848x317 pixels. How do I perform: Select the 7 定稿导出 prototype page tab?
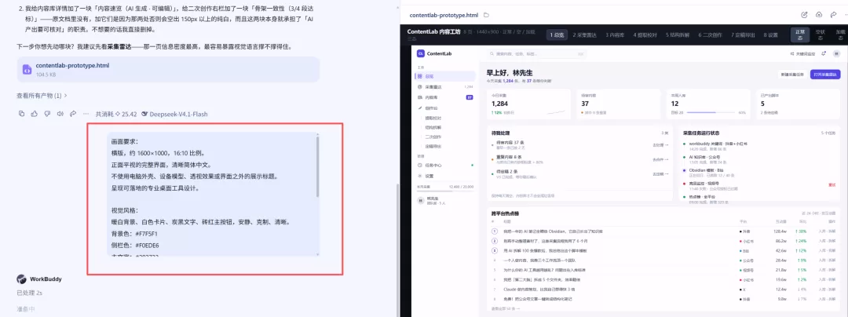(741, 35)
